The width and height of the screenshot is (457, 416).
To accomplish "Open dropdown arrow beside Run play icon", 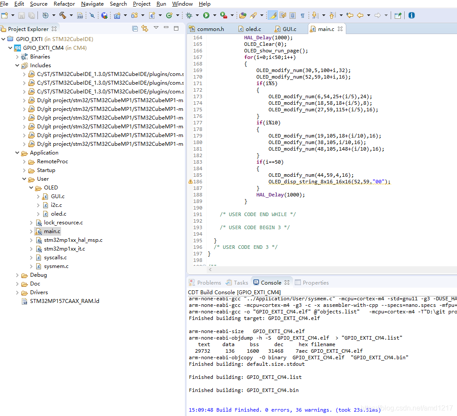I will pyautogui.click(x=215, y=15).
